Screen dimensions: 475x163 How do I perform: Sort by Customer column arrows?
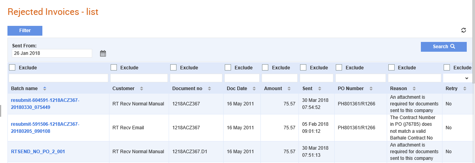[142, 89]
